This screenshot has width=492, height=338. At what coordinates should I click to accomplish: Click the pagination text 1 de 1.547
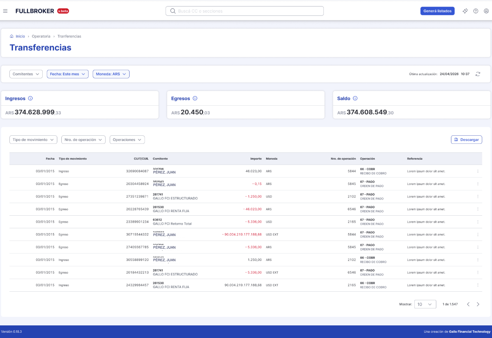(x=450, y=304)
